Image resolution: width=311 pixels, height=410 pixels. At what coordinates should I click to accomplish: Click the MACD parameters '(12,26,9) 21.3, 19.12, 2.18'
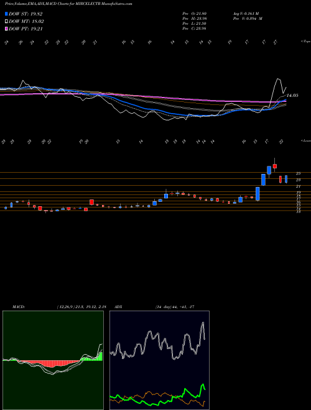coord(81,307)
